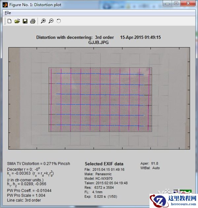Screen dimensions: 198x208
Task: Click the 'k1 = -0.00363' coefficient text
Action: click(x=19, y=173)
